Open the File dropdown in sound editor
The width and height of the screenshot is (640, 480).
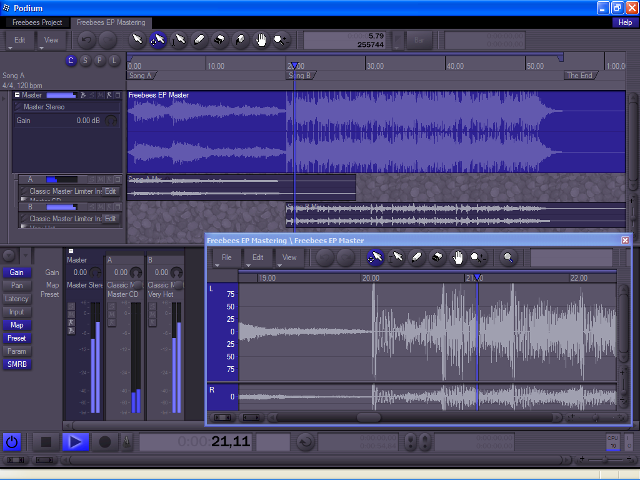click(226, 258)
